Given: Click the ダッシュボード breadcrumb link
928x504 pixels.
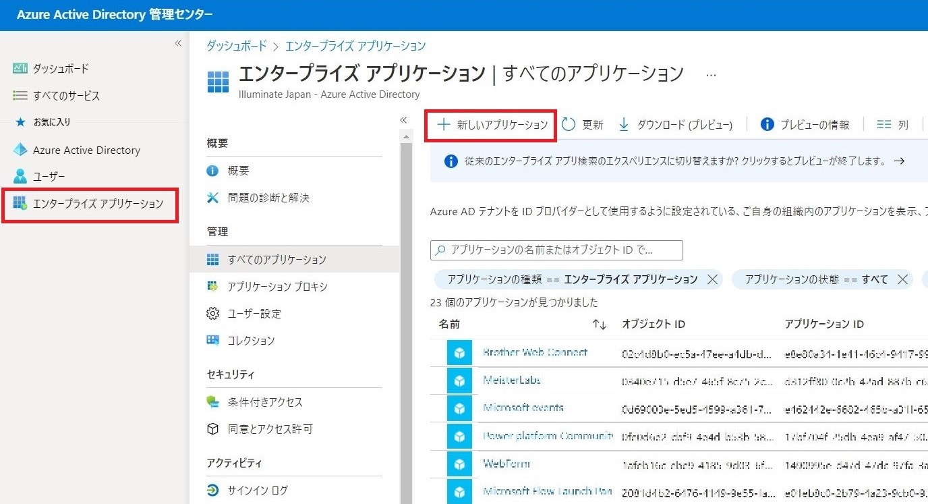Looking at the screenshot, I should click(236, 46).
